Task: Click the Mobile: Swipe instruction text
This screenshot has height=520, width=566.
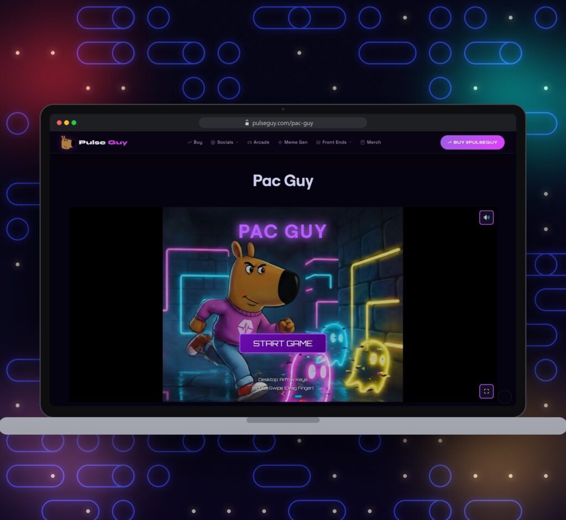Action: [x=282, y=388]
